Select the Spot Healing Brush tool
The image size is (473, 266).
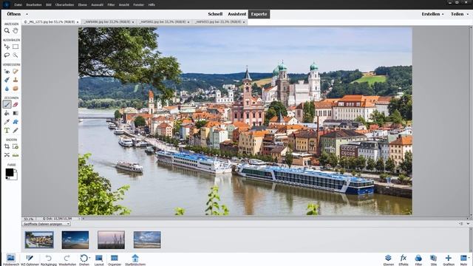(x=16, y=72)
